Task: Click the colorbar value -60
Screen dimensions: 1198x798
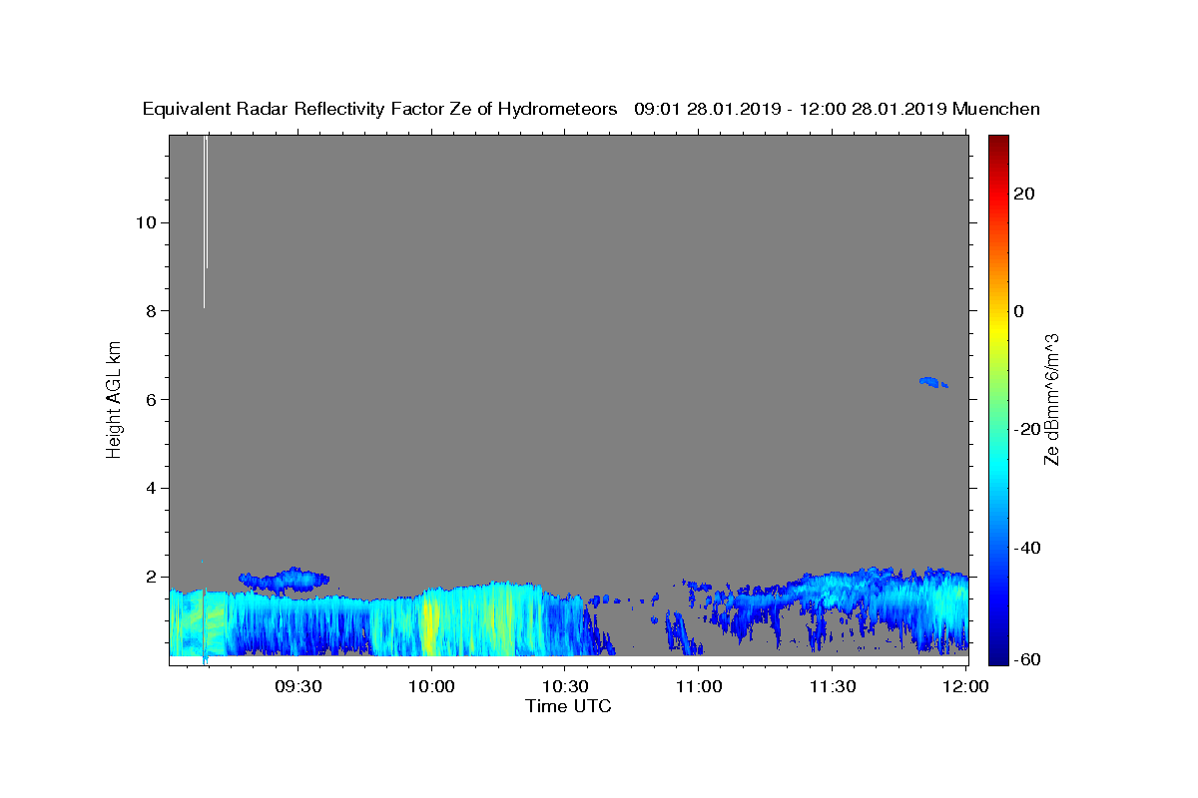Action: point(1027,659)
